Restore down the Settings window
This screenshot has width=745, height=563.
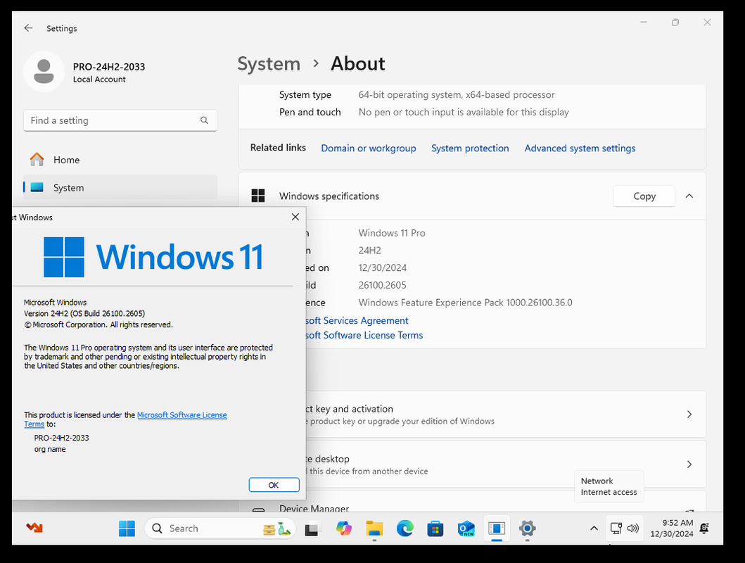click(x=675, y=23)
